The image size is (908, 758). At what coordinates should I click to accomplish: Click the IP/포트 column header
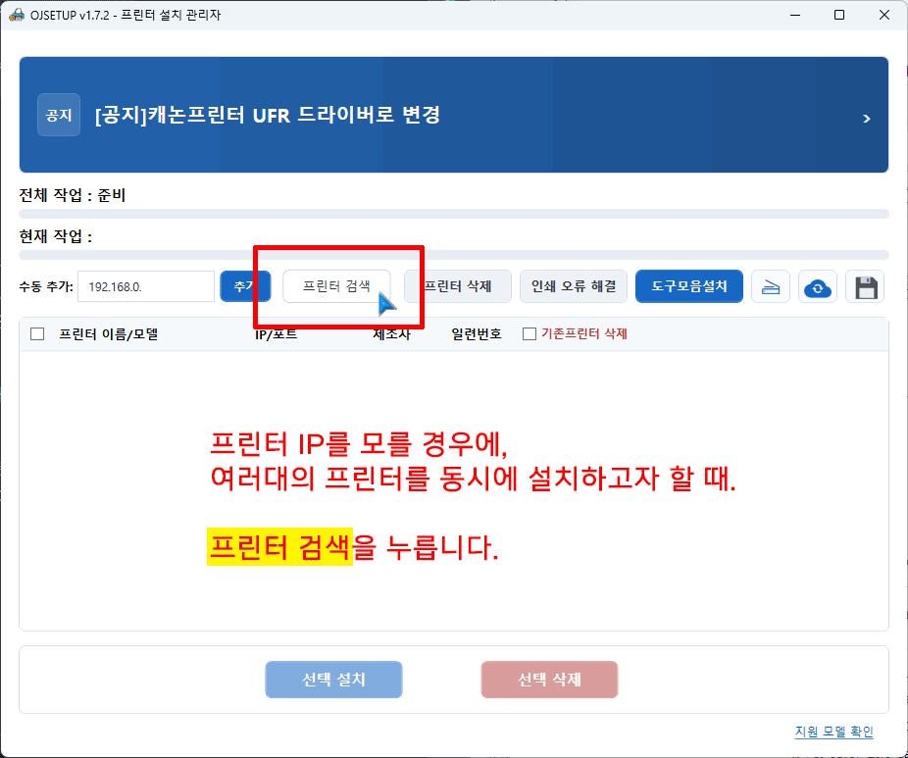point(276,333)
